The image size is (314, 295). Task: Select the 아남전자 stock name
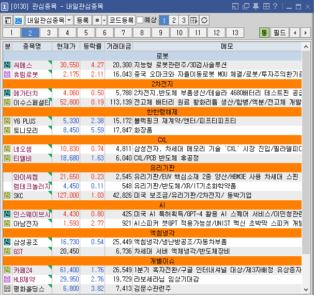click(26, 224)
